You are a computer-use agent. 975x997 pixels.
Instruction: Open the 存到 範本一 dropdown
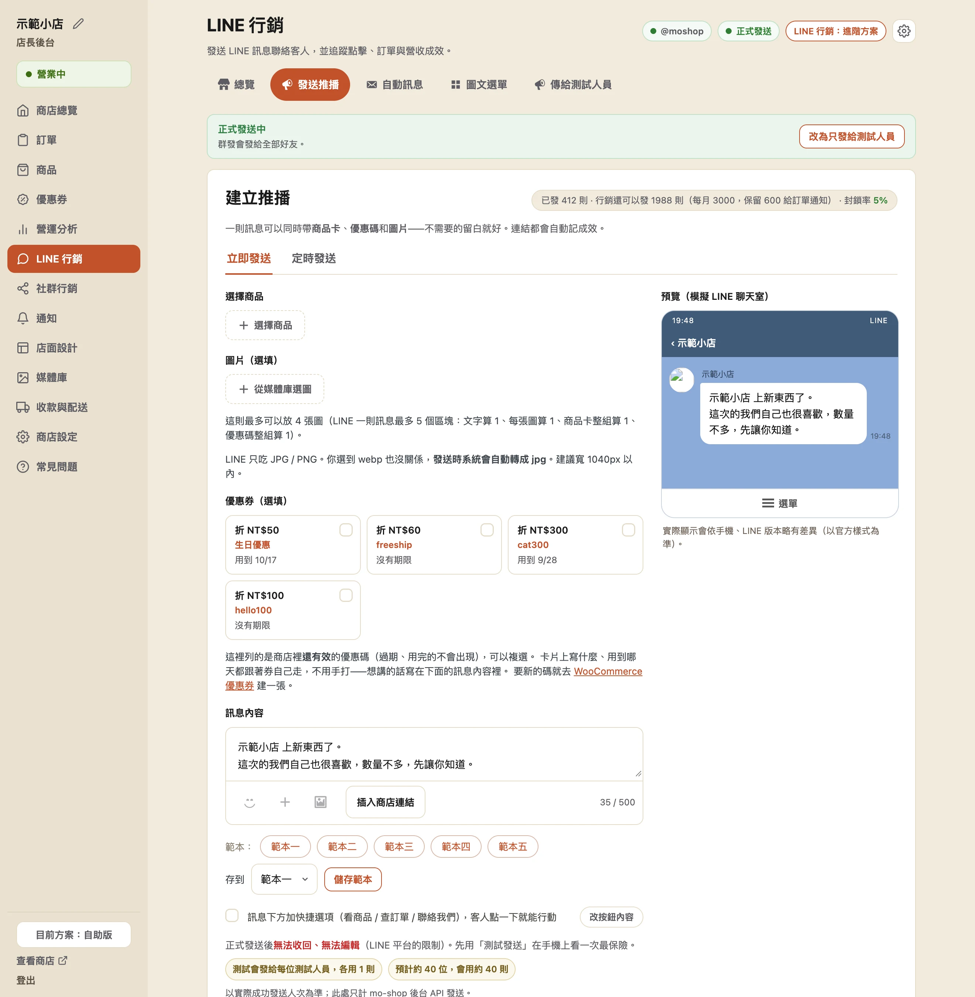284,879
